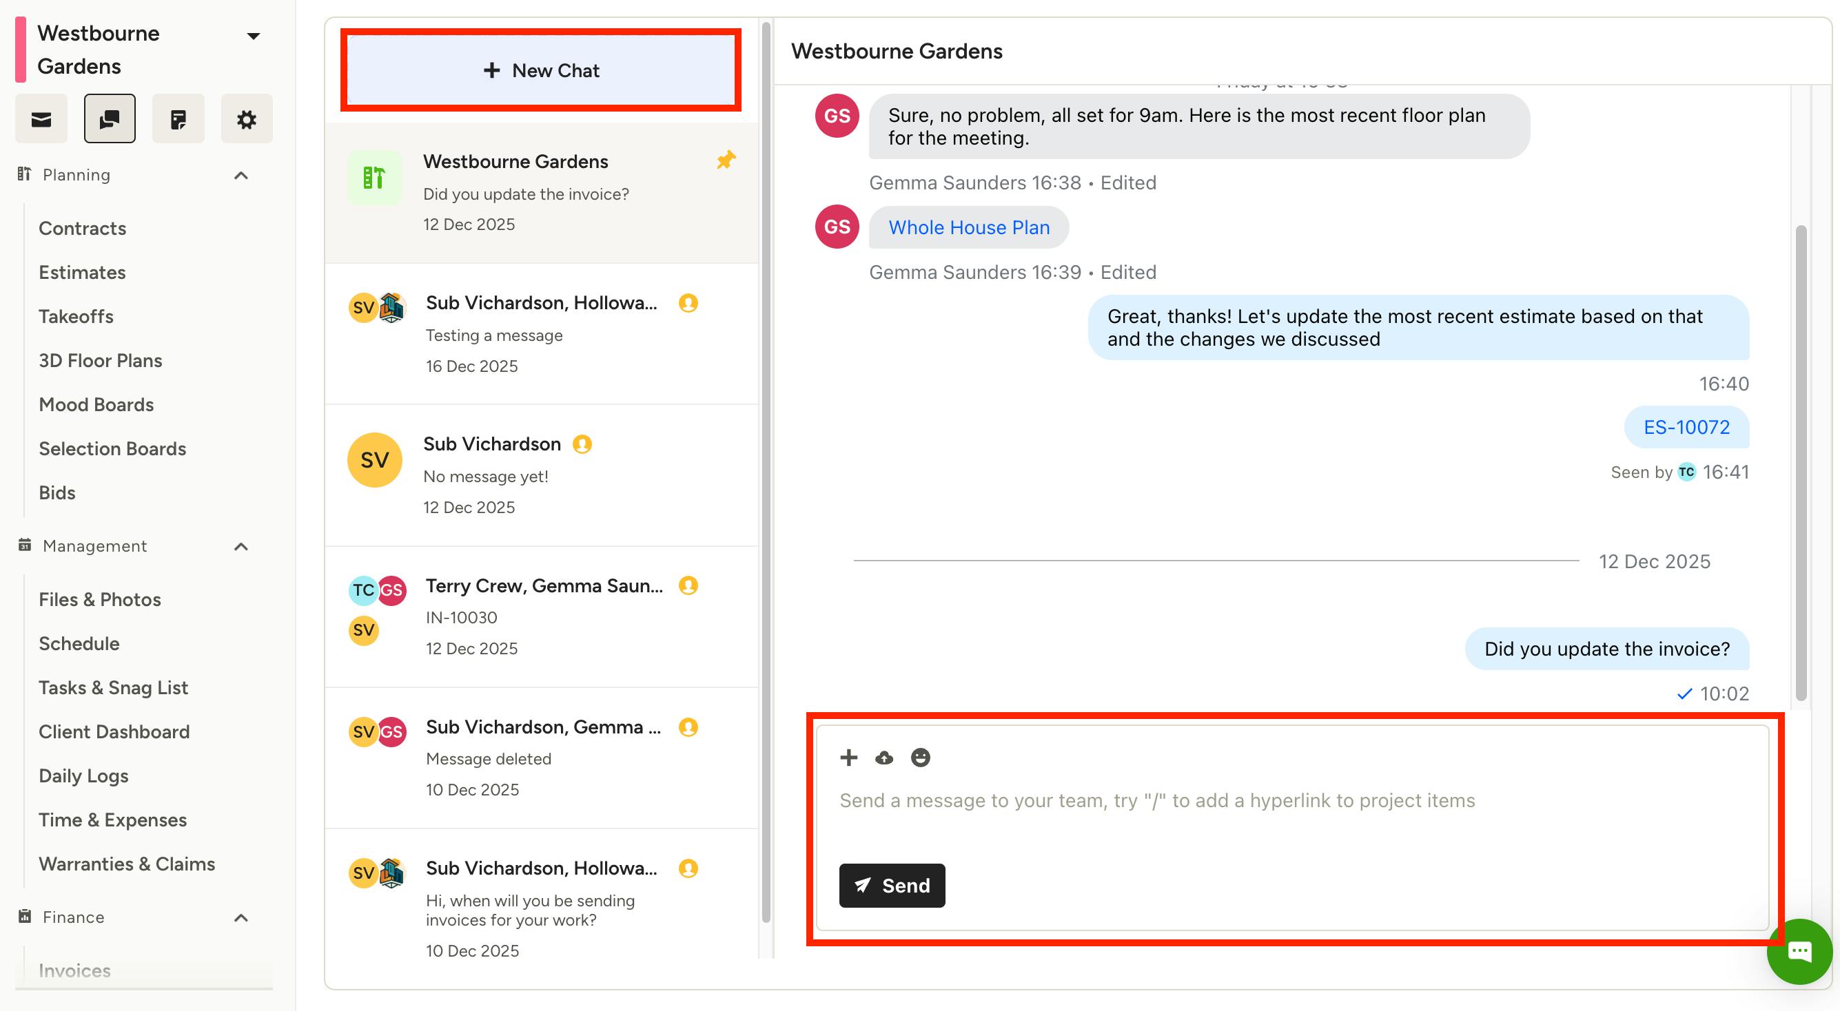This screenshot has height=1011, width=1840.
Task: Collapse the Management section
Action: tap(241, 547)
